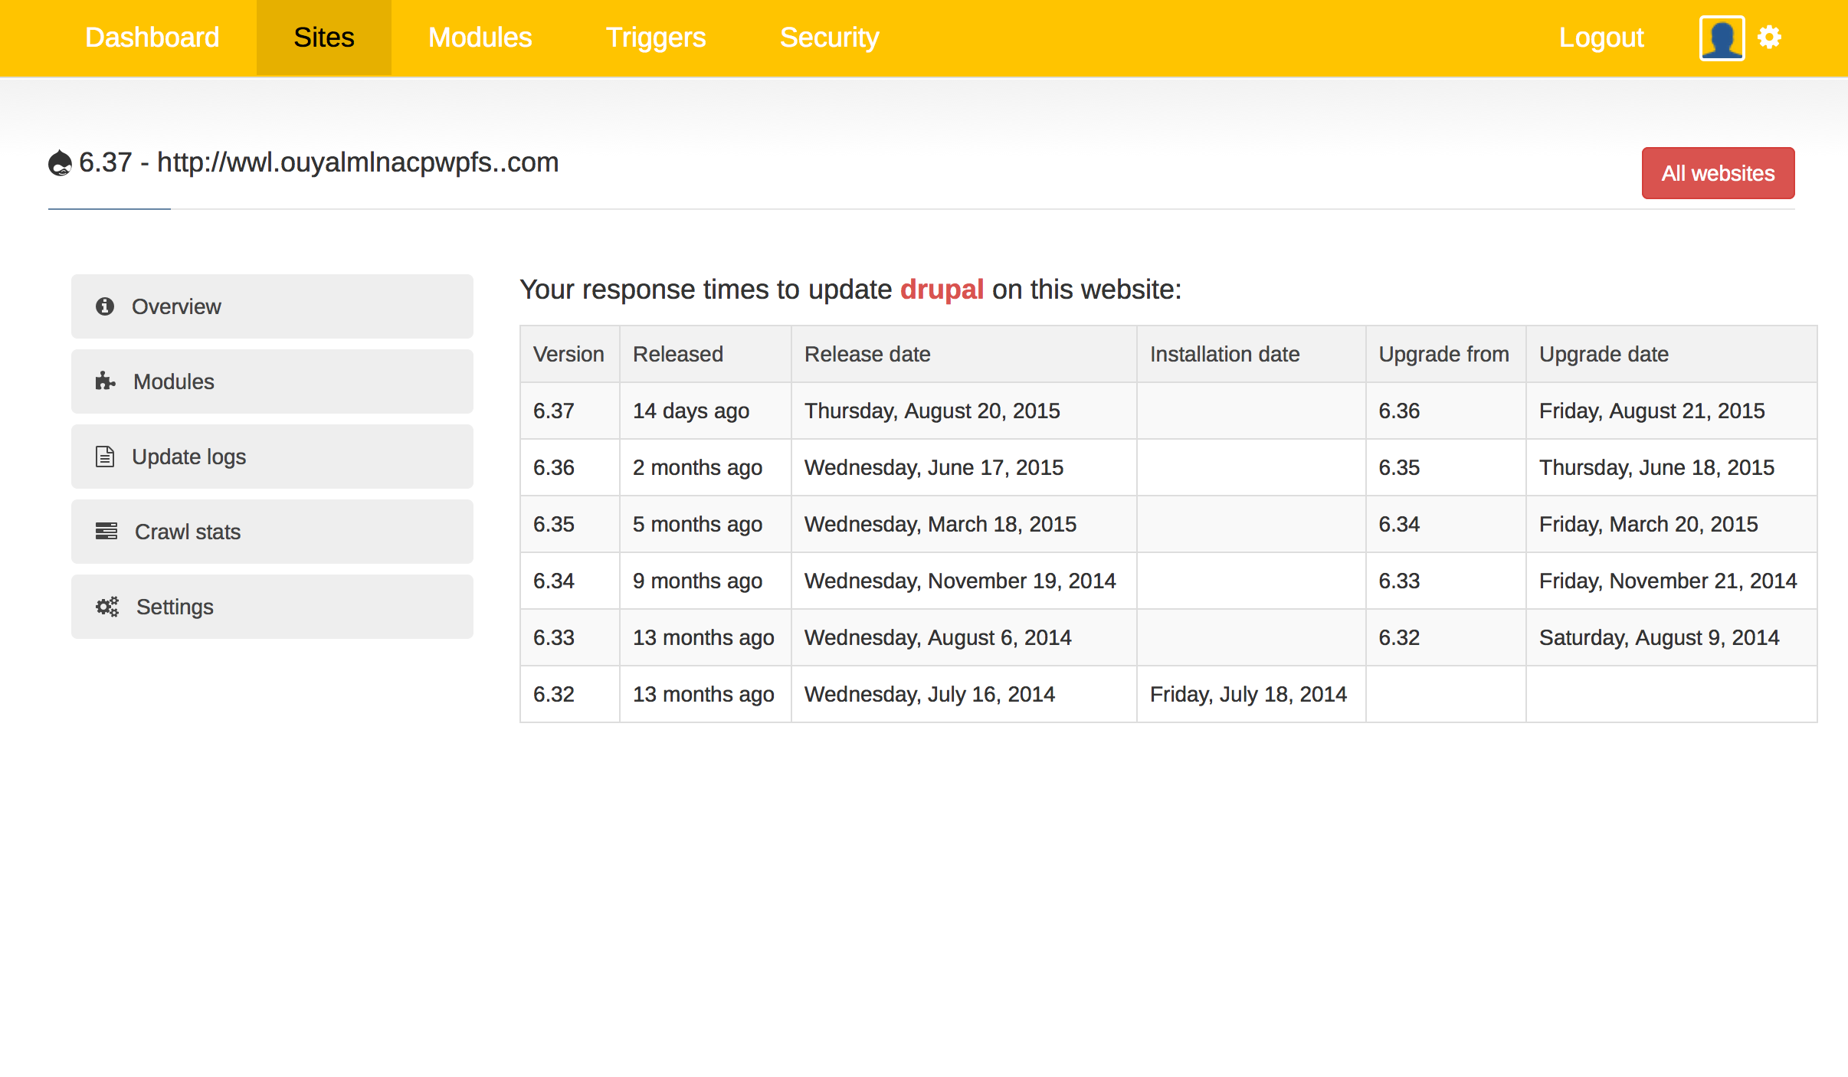Click the Settings gear icon in sidebar
The image size is (1848, 1077).
tap(108, 607)
